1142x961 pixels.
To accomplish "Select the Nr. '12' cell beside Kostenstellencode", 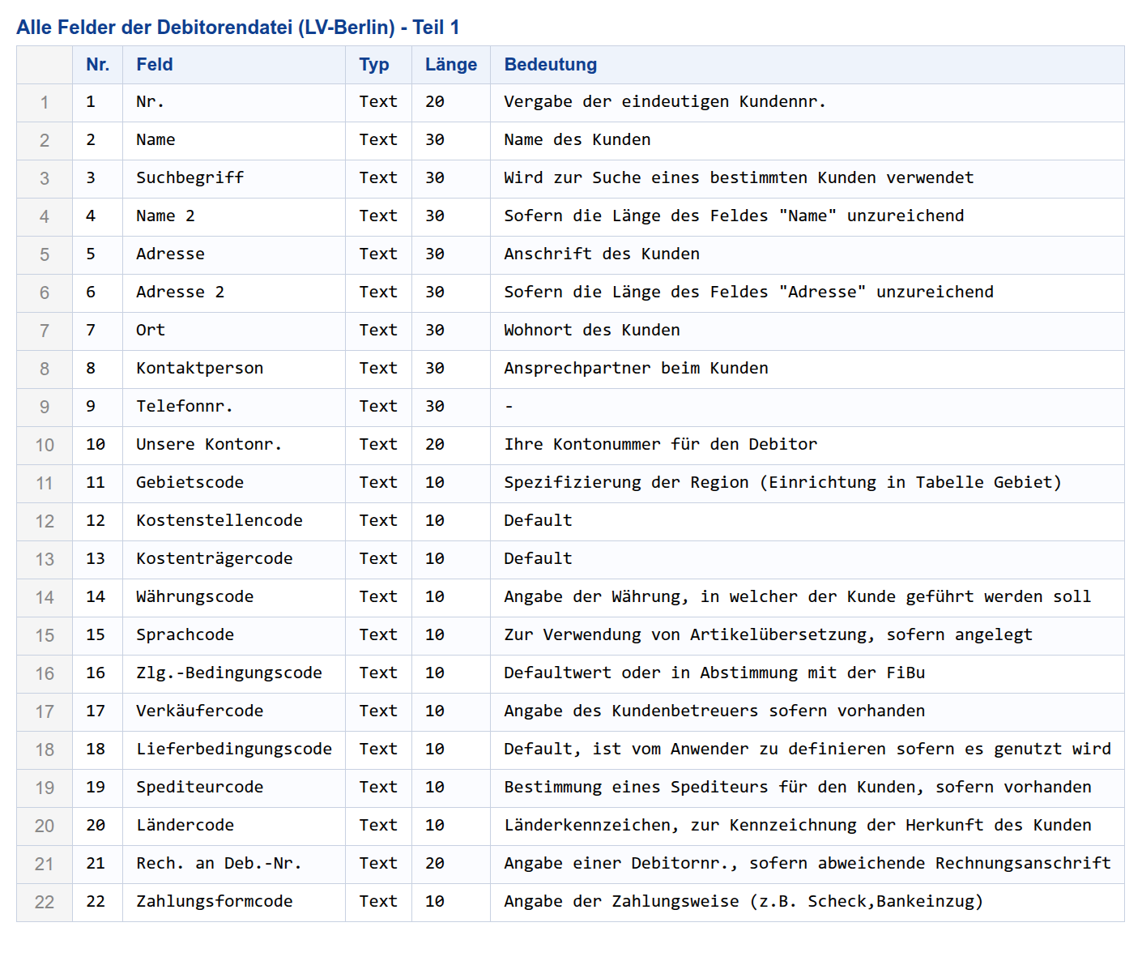I will click(x=96, y=521).
